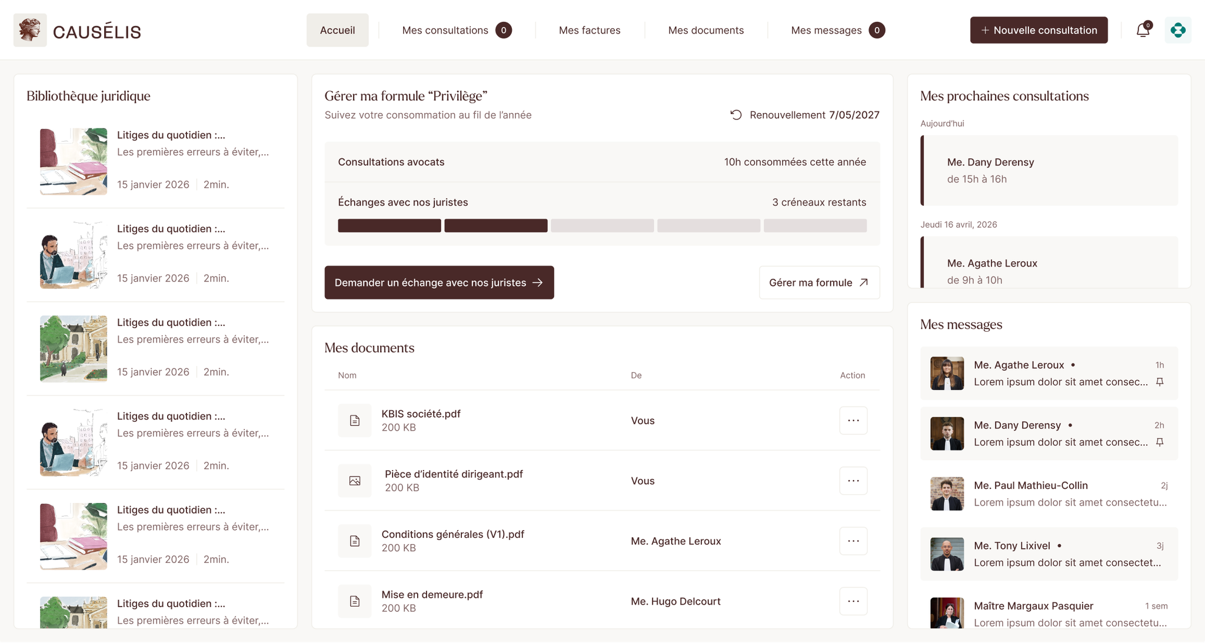
Task: Toggle pin on Dany Derensy message
Action: click(1160, 442)
